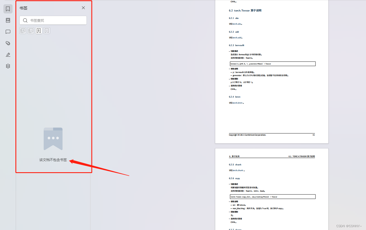Viewport: 366px width, 230px height.
Task: Click the 6.2.1 abs heading
Action: point(234,18)
